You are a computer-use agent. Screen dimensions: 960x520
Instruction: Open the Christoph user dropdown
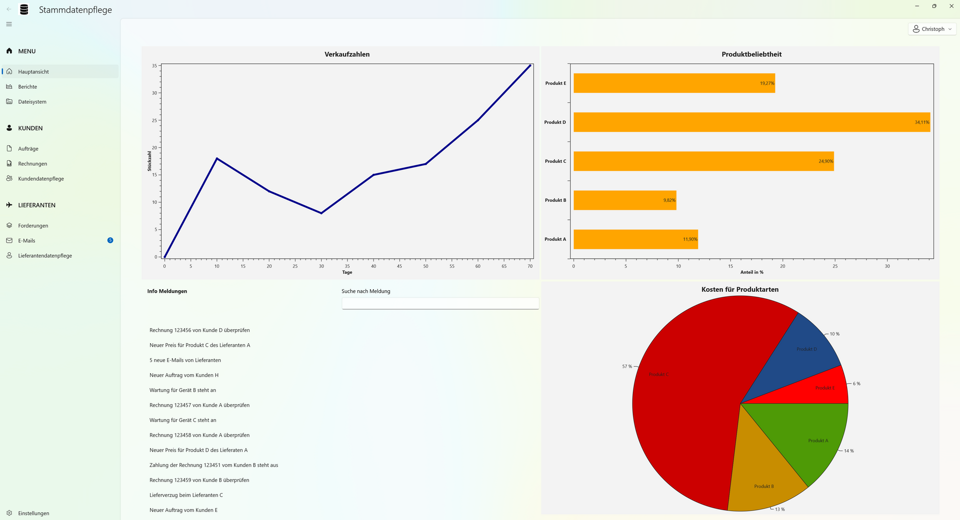pyautogui.click(x=931, y=29)
